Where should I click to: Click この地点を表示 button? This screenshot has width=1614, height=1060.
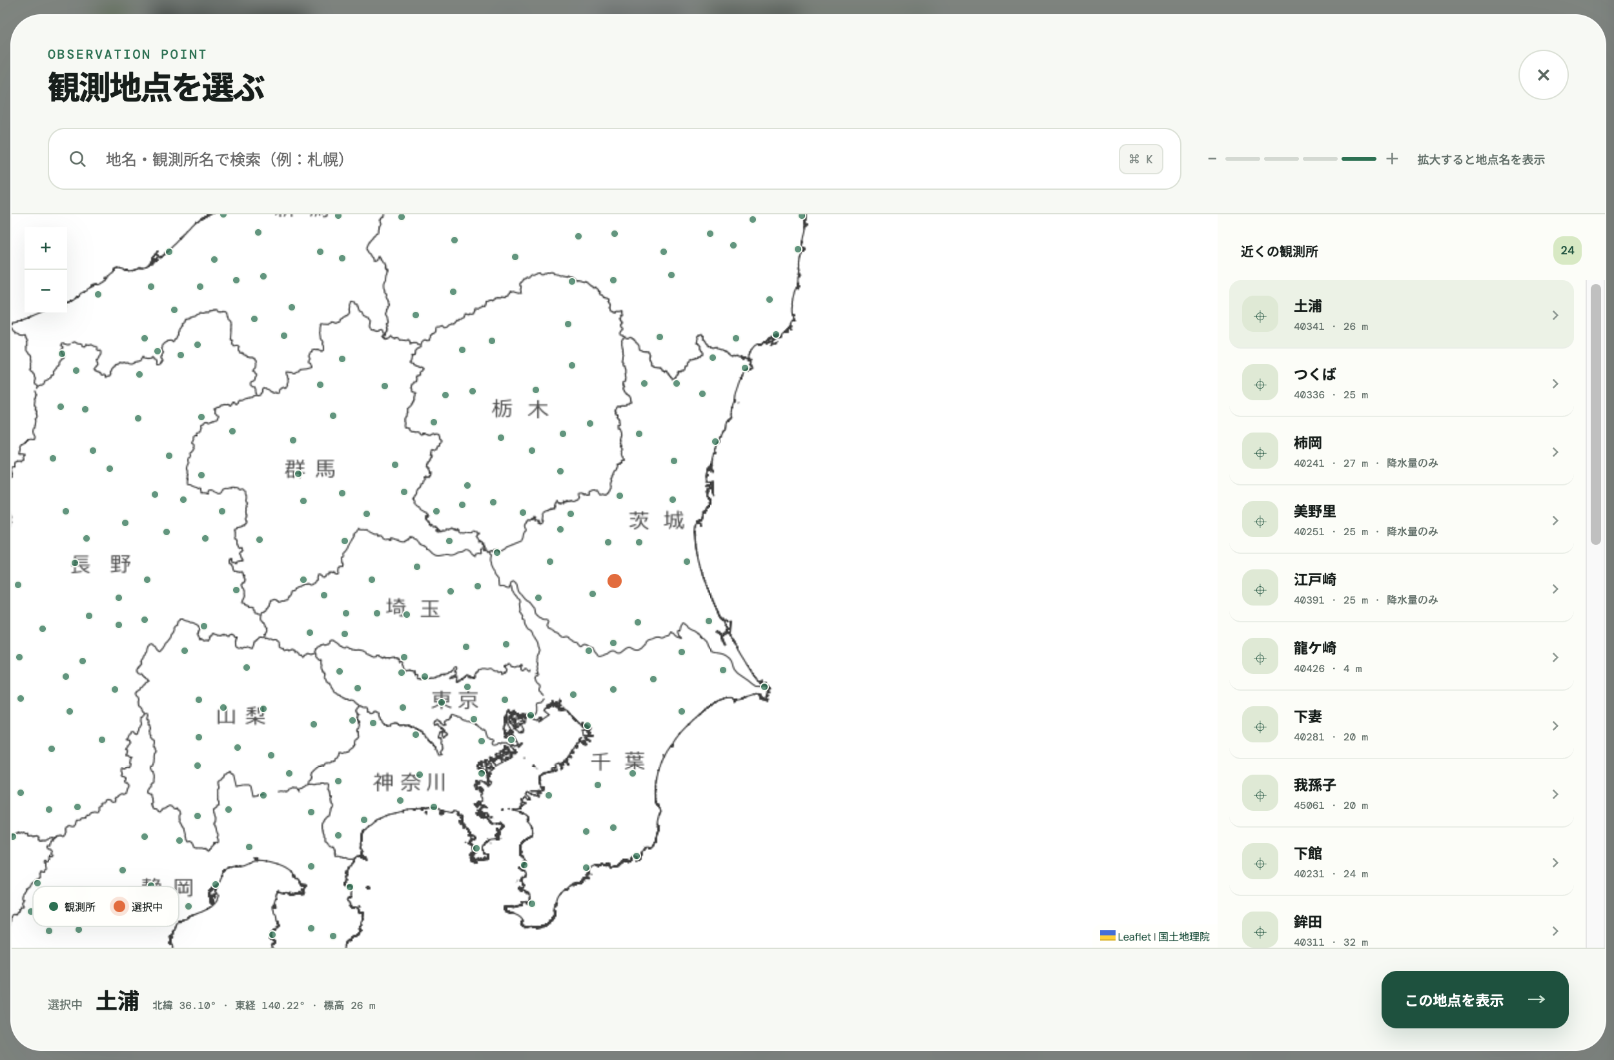pyautogui.click(x=1475, y=1000)
